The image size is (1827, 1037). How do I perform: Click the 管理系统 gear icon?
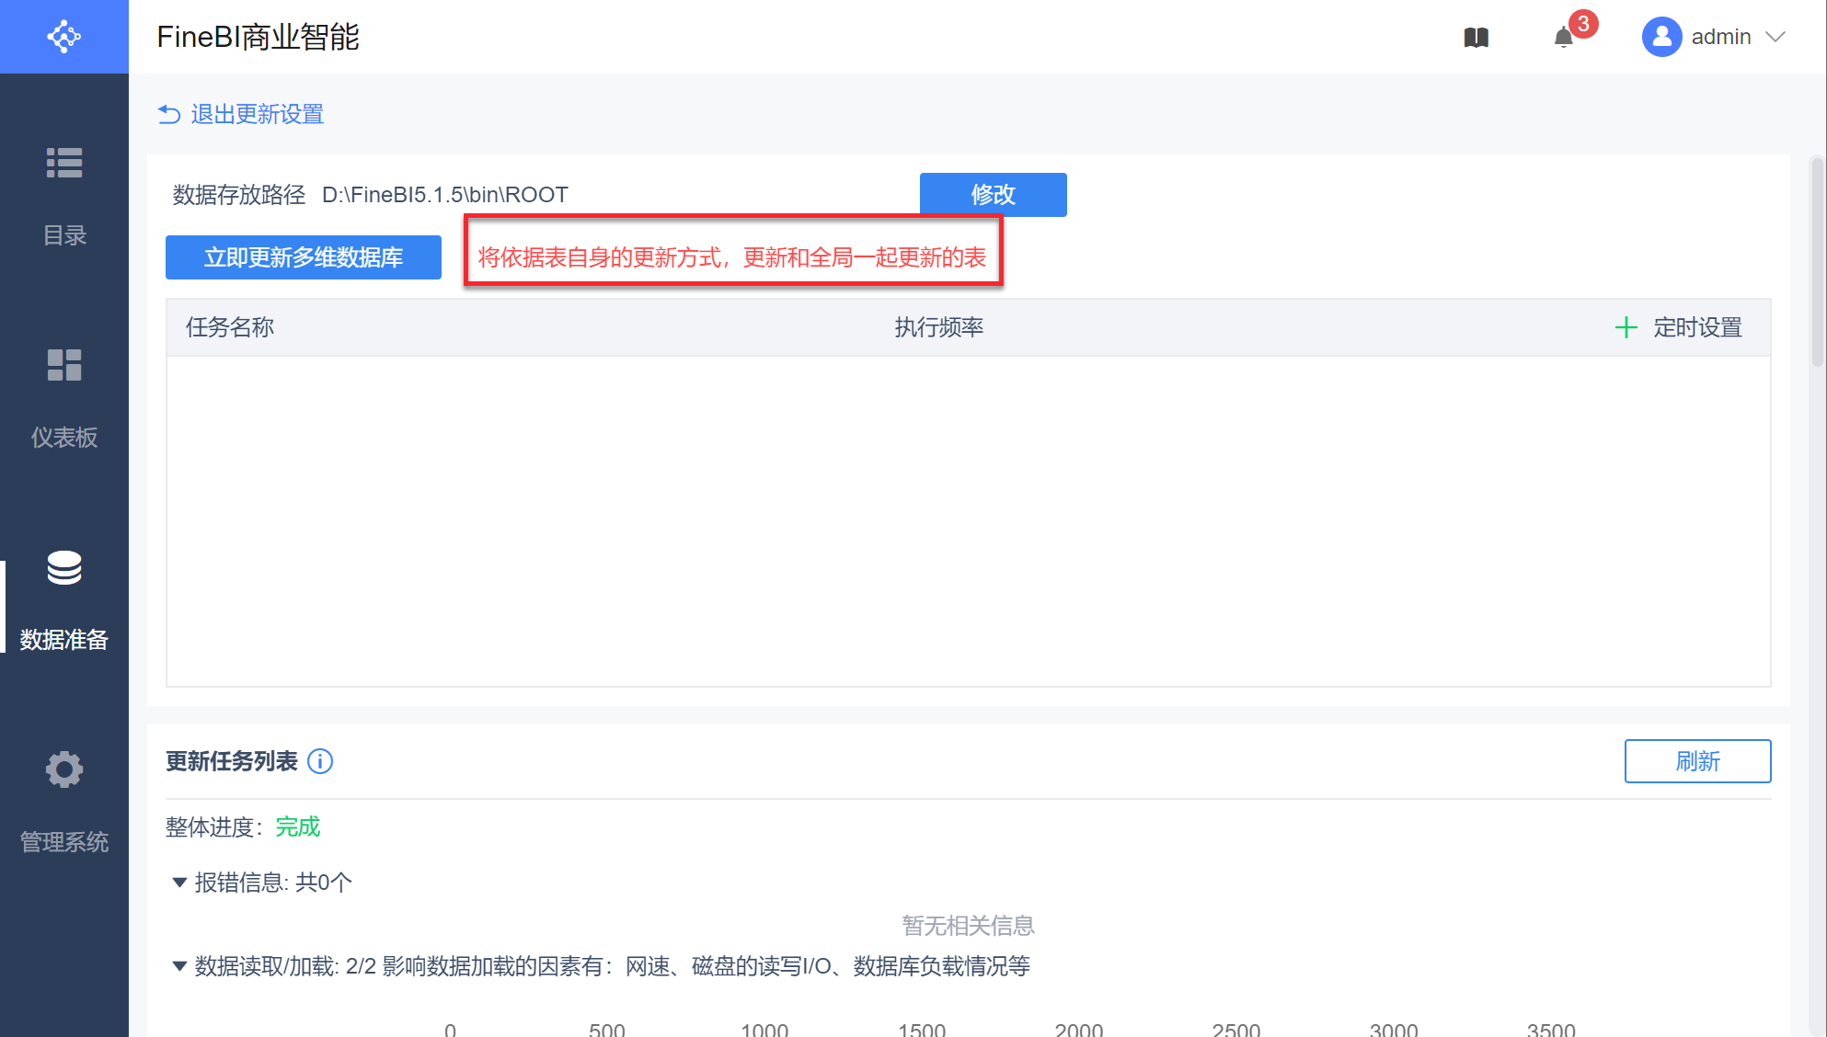(63, 769)
